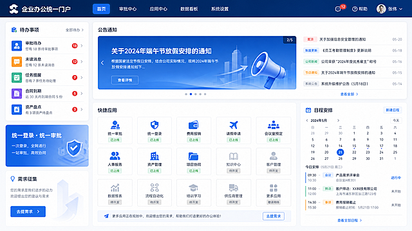Open the 会议室预定 icon
Screen dimensions: 412x231
[274, 125]
